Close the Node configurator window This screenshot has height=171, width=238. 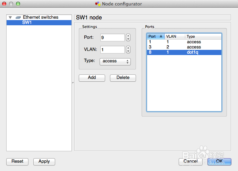(x=4, y=4)
